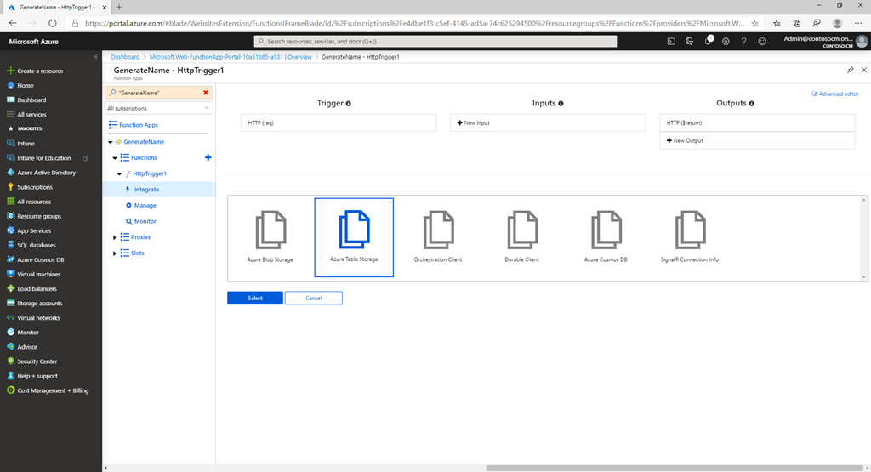Open the All subscriptions dropdown
The height and width of the screenshot is (472, 871).
159,109
